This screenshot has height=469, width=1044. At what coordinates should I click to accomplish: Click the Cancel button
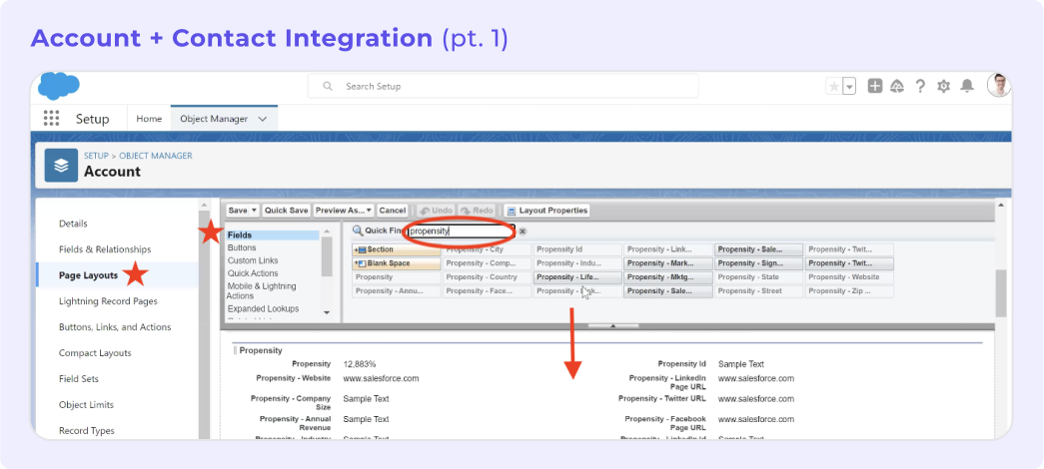393,211
